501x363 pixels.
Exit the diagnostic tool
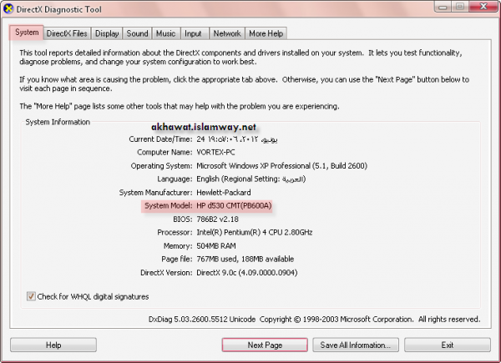448,345
